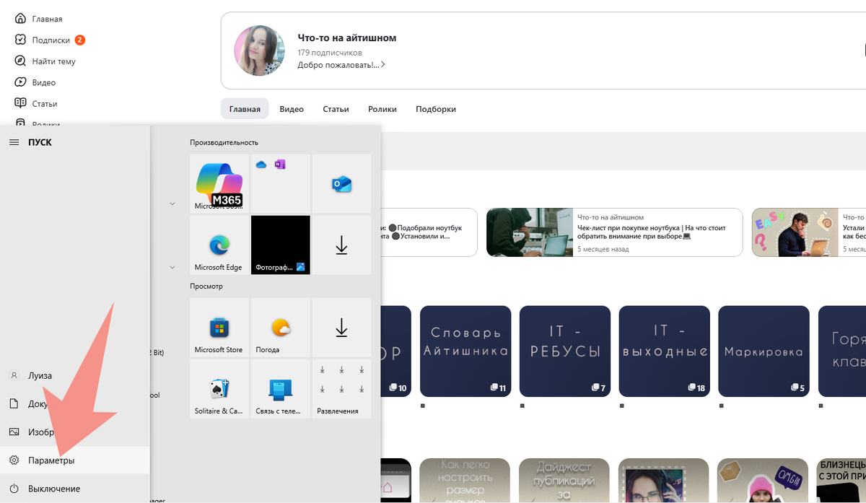Viewport: 866px width, 503px height.
Task: Click the Подписки notification badge
Action: click(80, 40)
